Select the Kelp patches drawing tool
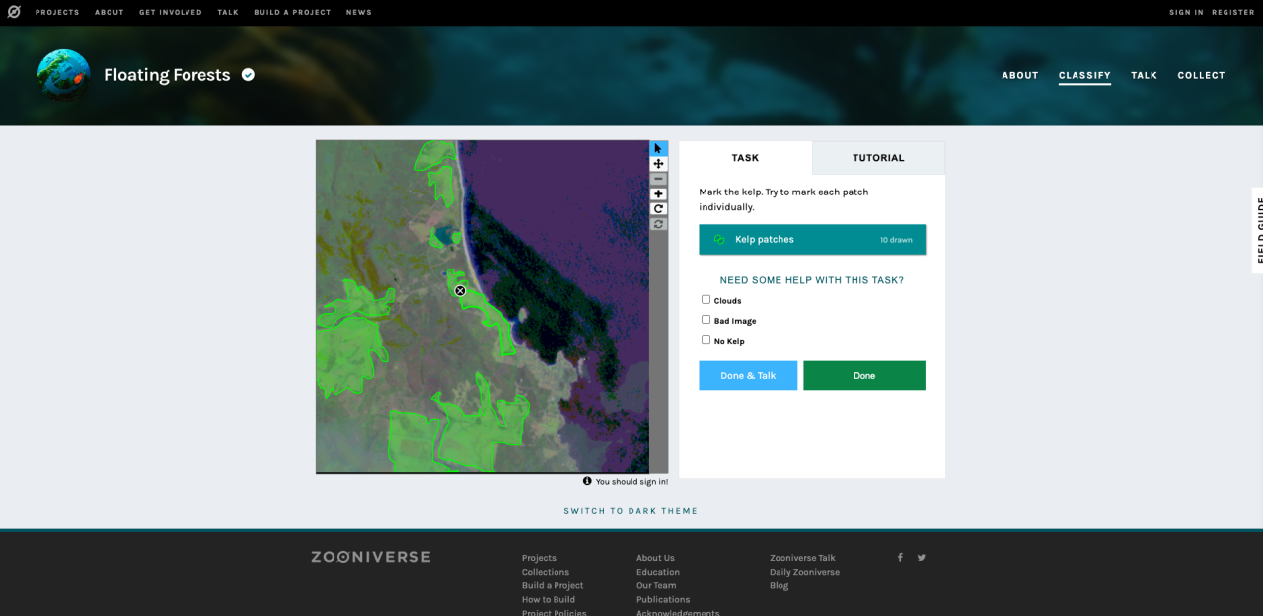Screen dimensions: 1263x616 point(812,239)
